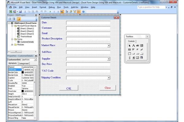Click the View Microsoft Excel toolbar icon

coord(11,12)
